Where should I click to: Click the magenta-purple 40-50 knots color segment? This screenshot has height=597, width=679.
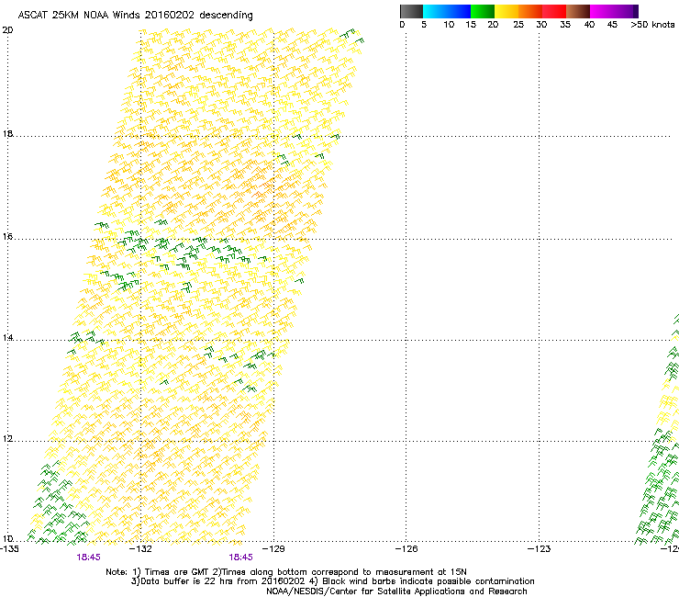pos(614,11)
